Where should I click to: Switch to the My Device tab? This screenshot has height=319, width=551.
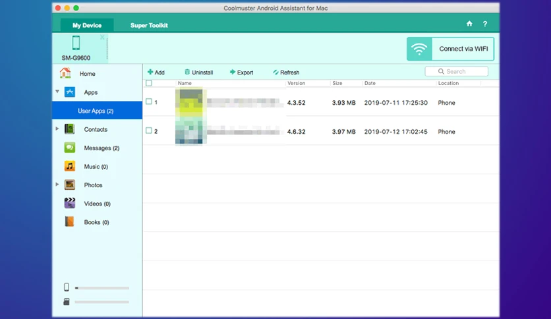coord(87,25)
